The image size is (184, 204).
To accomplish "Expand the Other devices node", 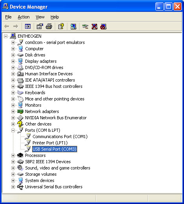I will 13,124.
